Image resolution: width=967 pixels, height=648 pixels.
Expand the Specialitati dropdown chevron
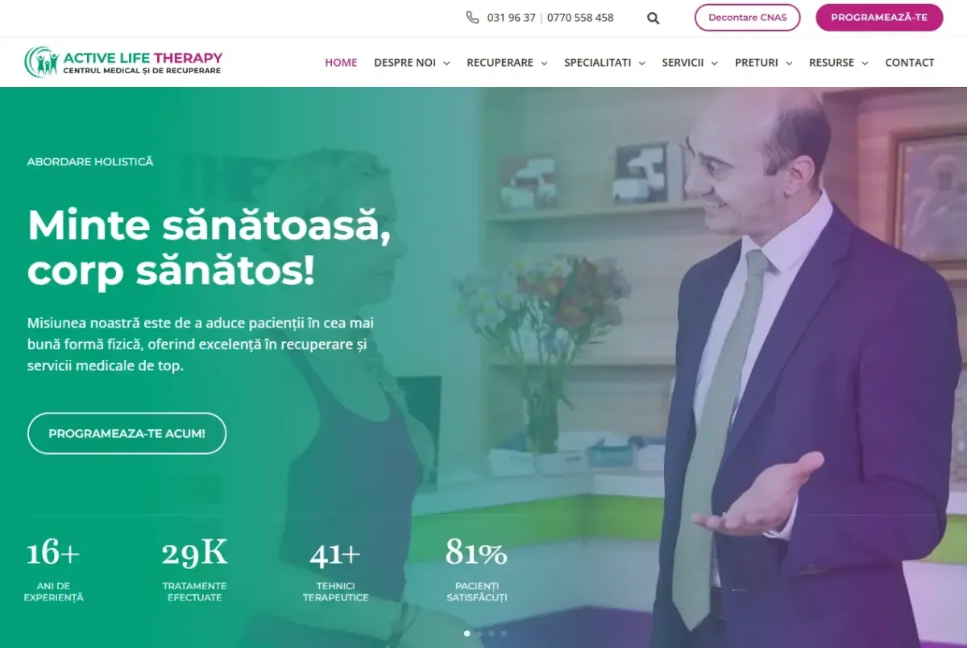pyautogui.click(x=641, y=63)
